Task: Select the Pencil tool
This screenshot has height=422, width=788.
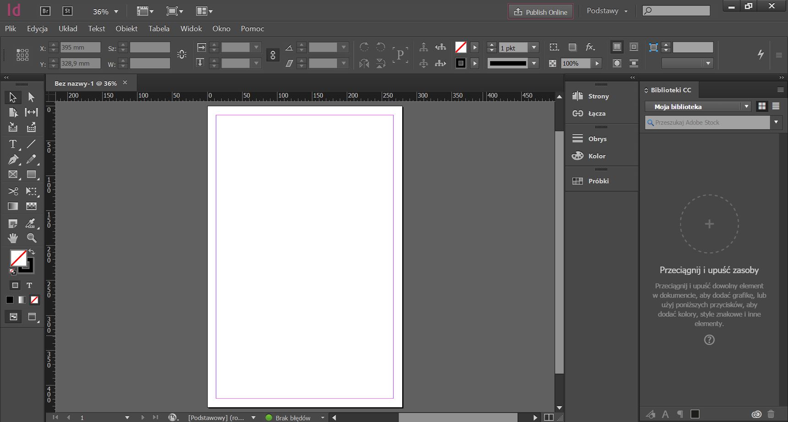Action: [x=31, y=159]
